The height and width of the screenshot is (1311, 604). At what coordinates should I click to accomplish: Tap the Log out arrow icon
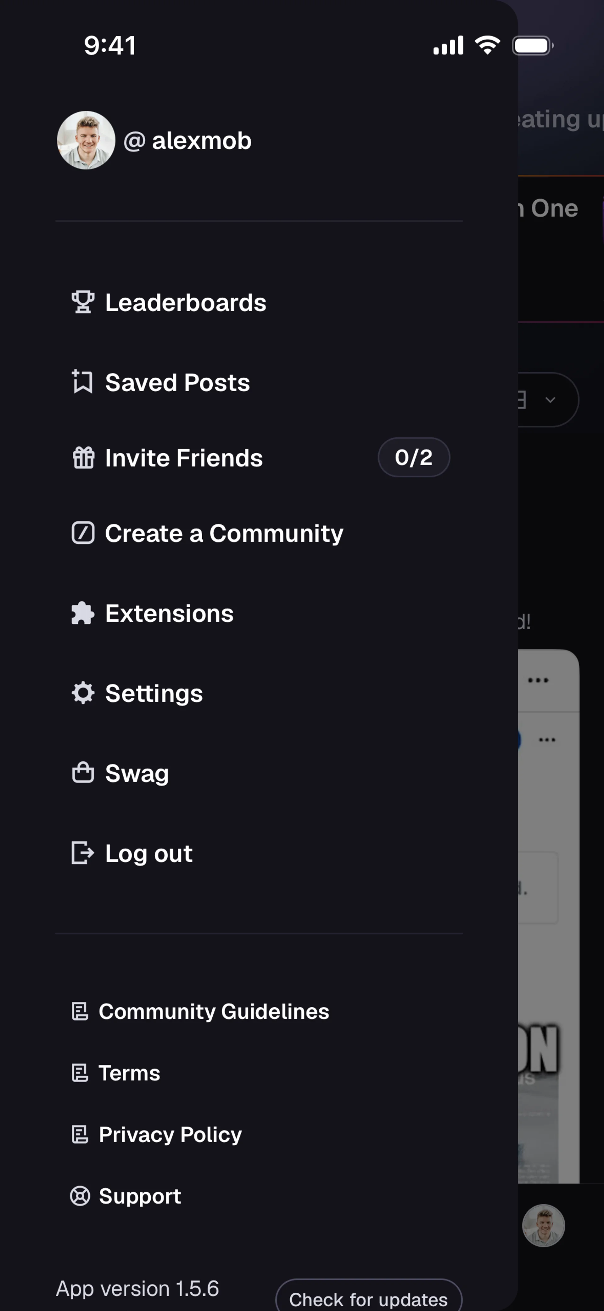pos(83,853)
